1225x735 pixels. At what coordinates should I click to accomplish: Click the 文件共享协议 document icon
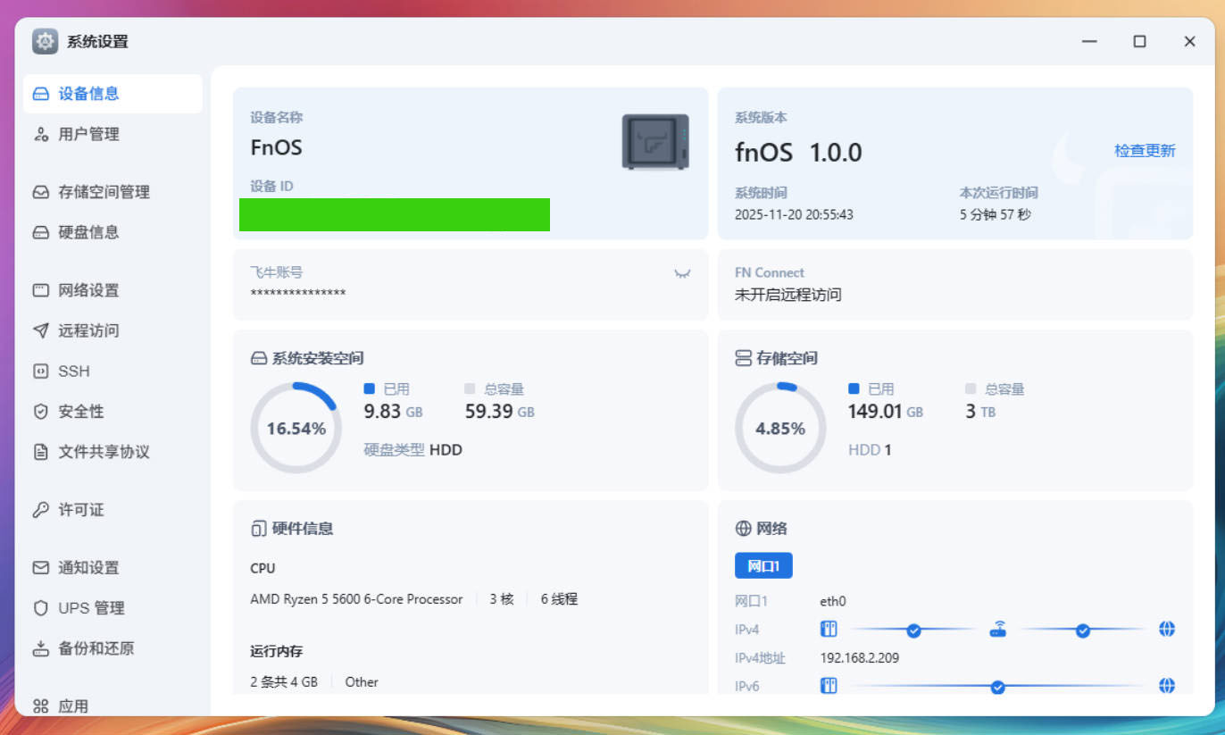coord(40,452)
